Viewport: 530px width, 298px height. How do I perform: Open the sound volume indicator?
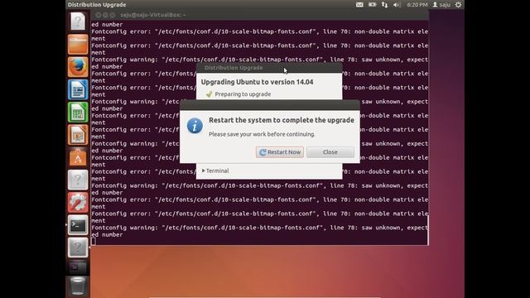(397, 5)
